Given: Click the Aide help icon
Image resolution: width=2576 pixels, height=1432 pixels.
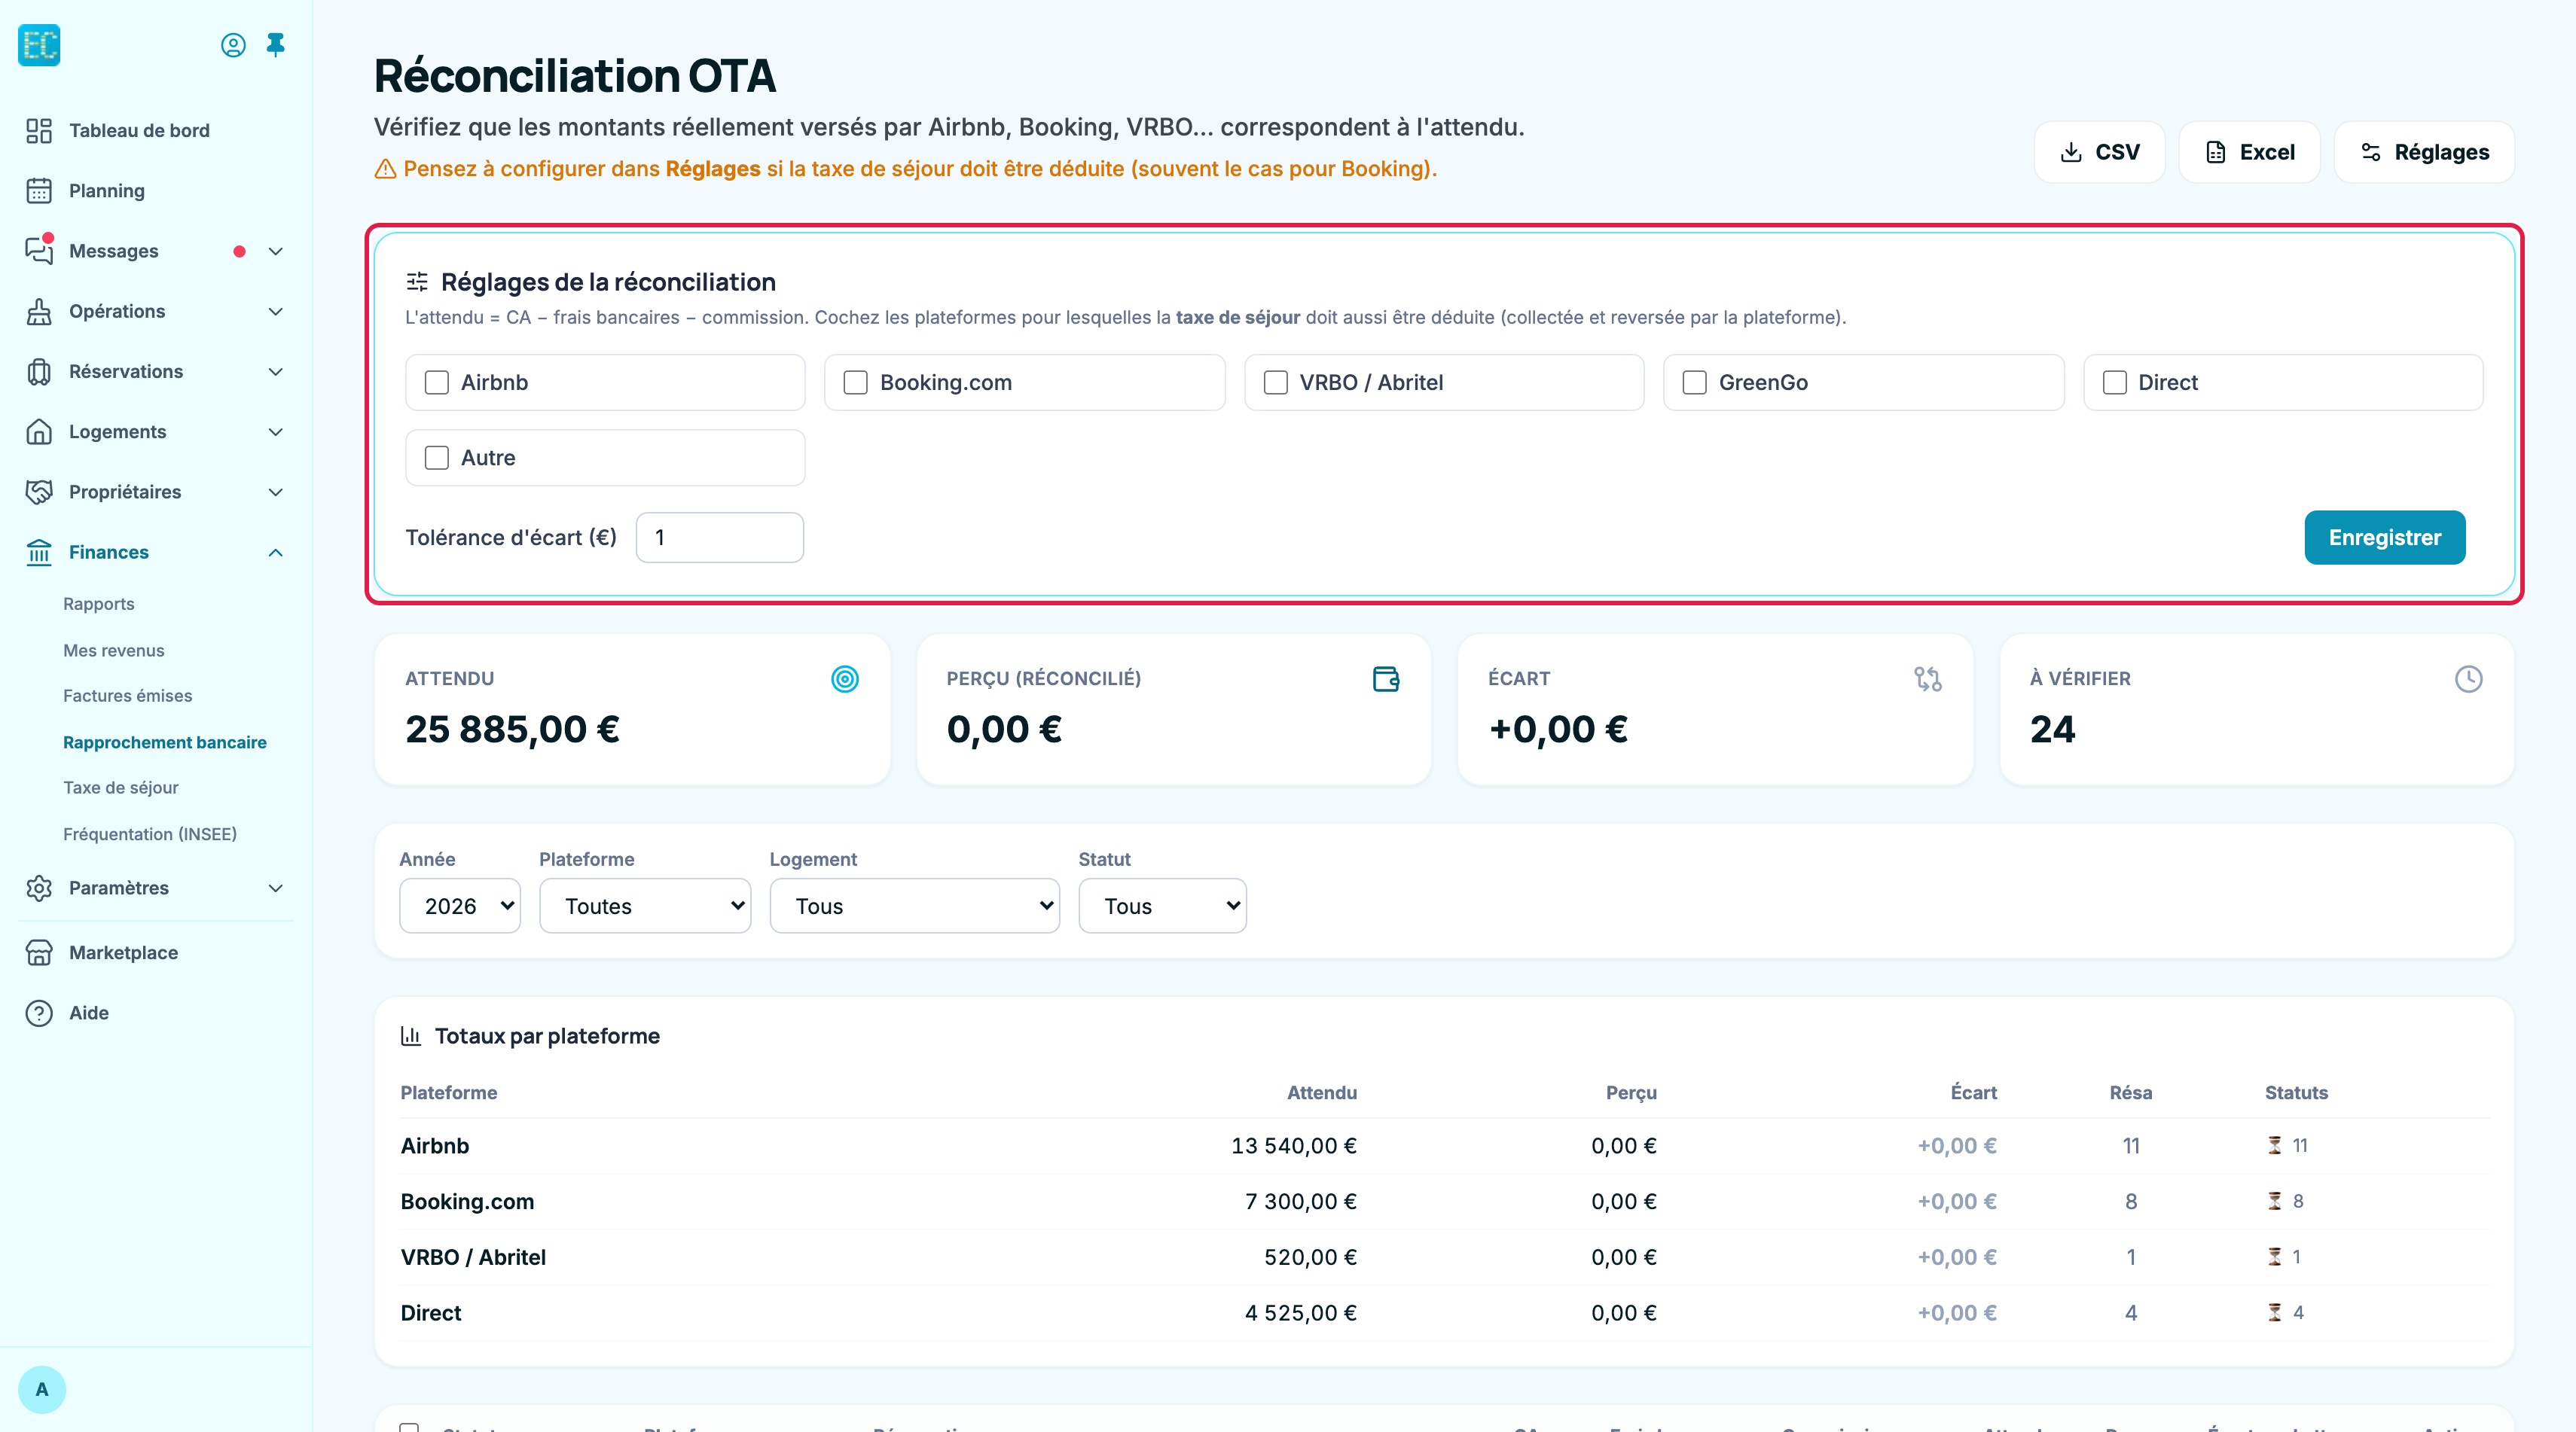Looking at the screenshot, I should tap(39, 1013).
